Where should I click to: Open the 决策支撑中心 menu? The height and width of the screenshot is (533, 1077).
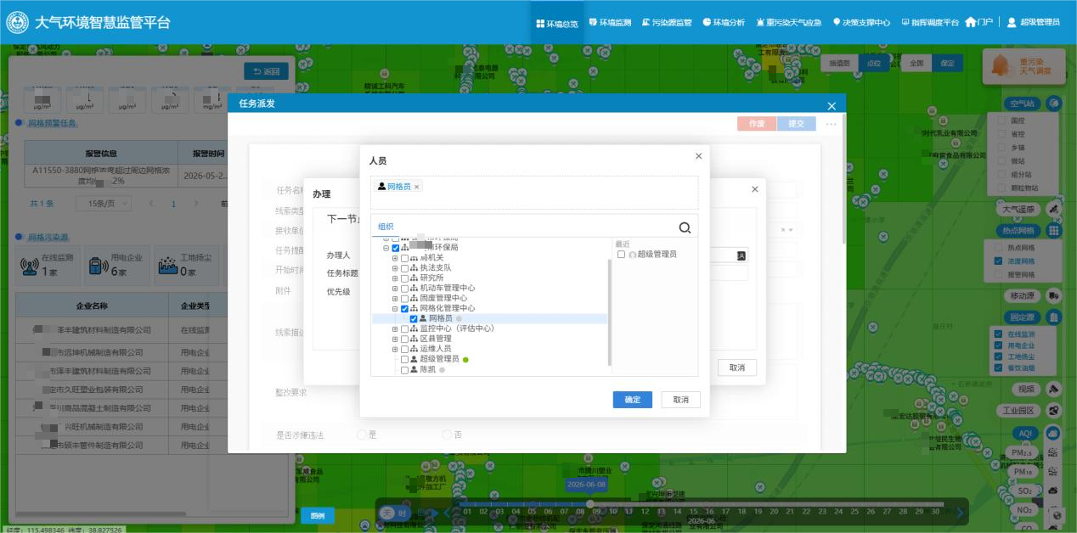(x=861, y=23)
